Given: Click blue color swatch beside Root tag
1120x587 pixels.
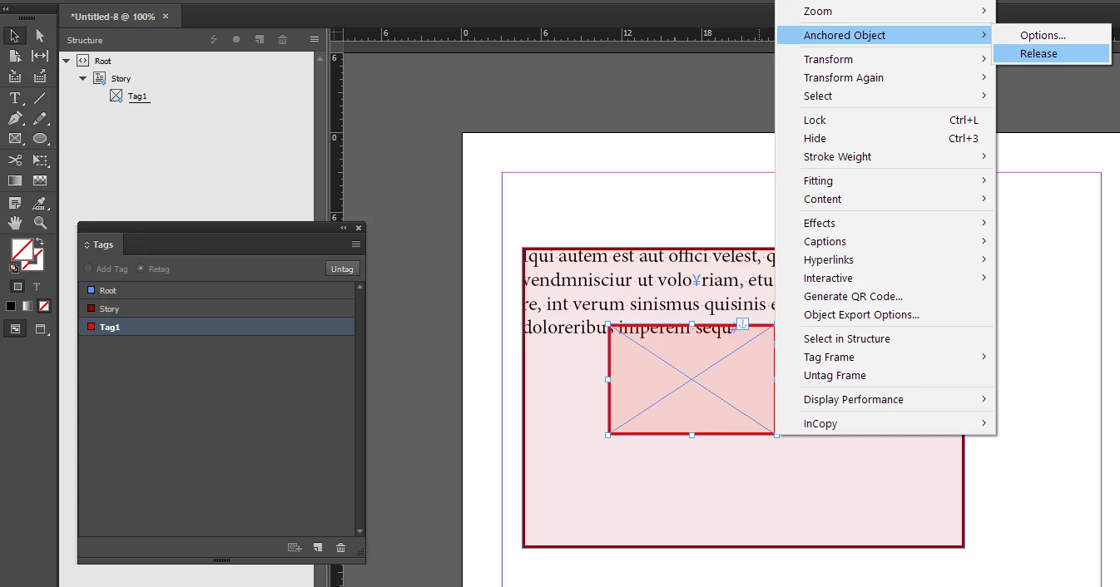Looking at the screenshot, I should pyautogui.click(x=91, y=290).
